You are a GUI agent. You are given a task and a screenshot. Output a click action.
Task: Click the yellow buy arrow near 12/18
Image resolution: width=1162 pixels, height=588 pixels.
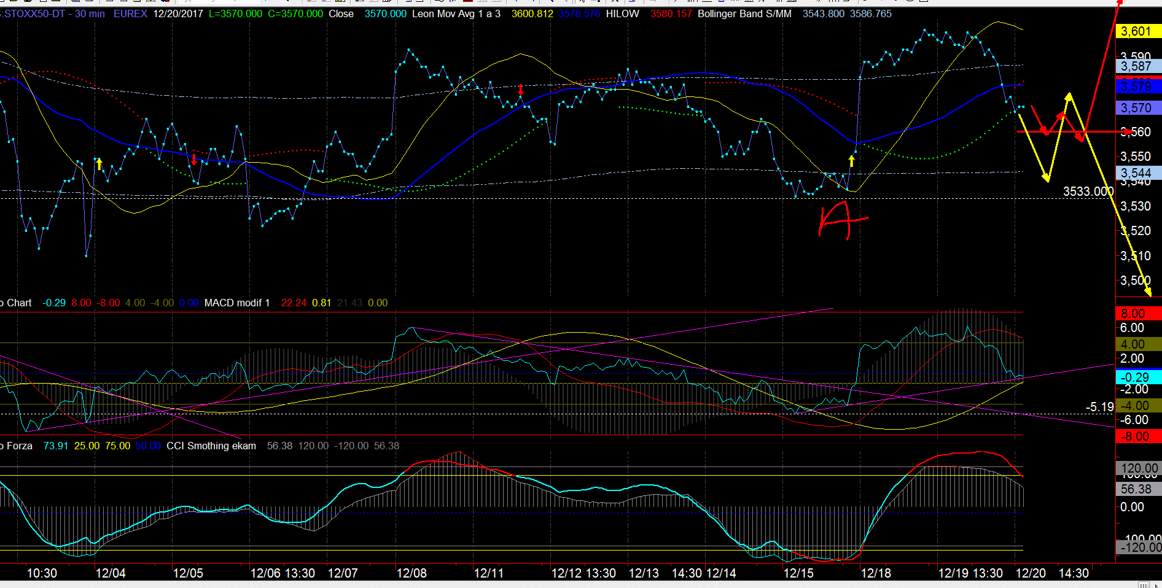click(x=852, y=161)
